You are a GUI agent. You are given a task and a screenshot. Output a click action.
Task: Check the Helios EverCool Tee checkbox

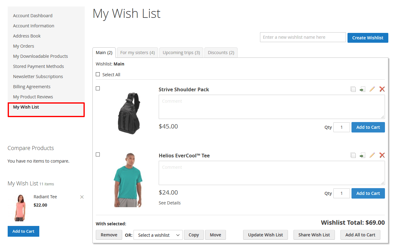coord(98,154)
